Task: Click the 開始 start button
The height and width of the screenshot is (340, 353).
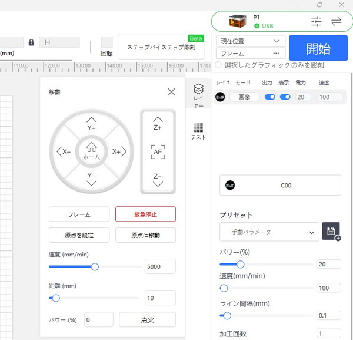Action: pos(318,48)
